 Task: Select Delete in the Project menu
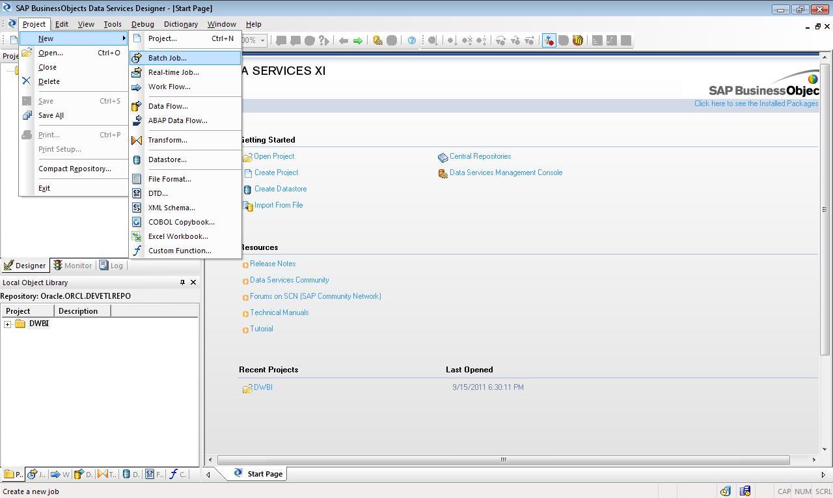[x=74, y=81]
